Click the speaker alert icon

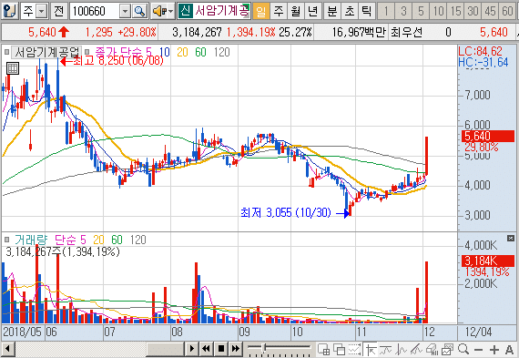click(x=158, y=12)
